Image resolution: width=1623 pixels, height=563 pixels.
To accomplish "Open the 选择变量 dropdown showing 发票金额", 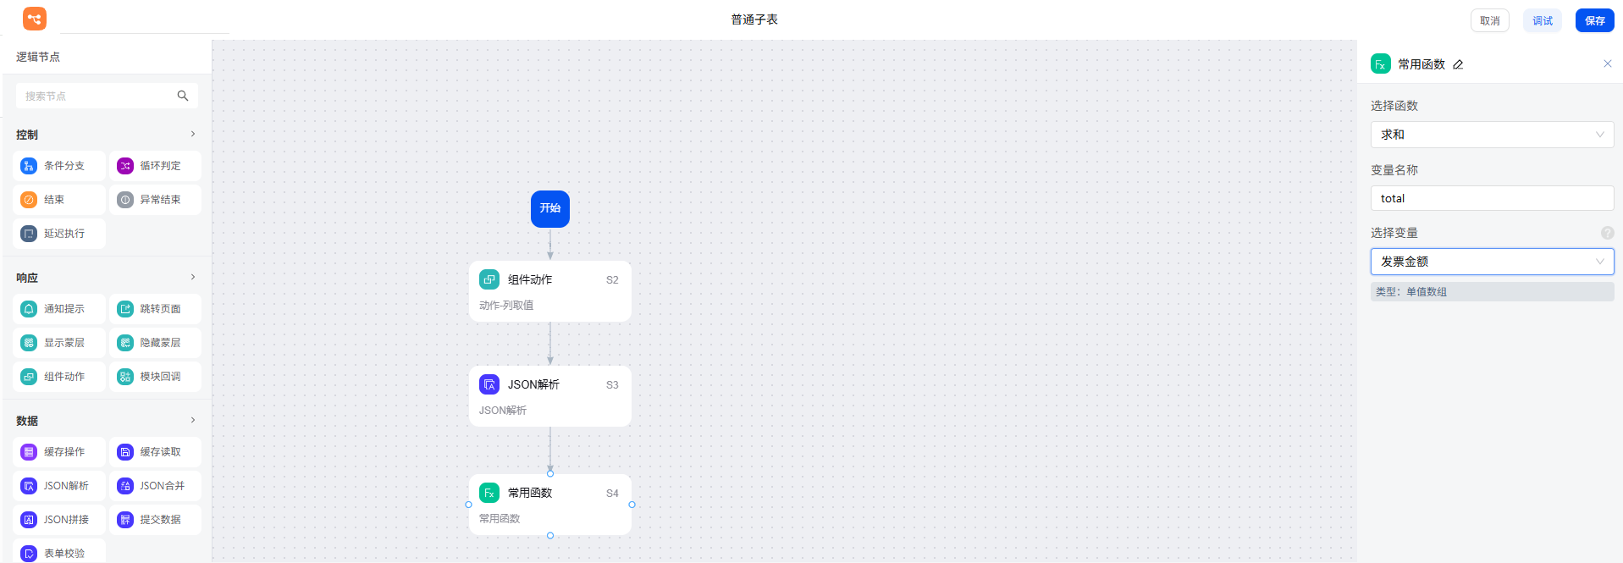I will [1493, 262].
